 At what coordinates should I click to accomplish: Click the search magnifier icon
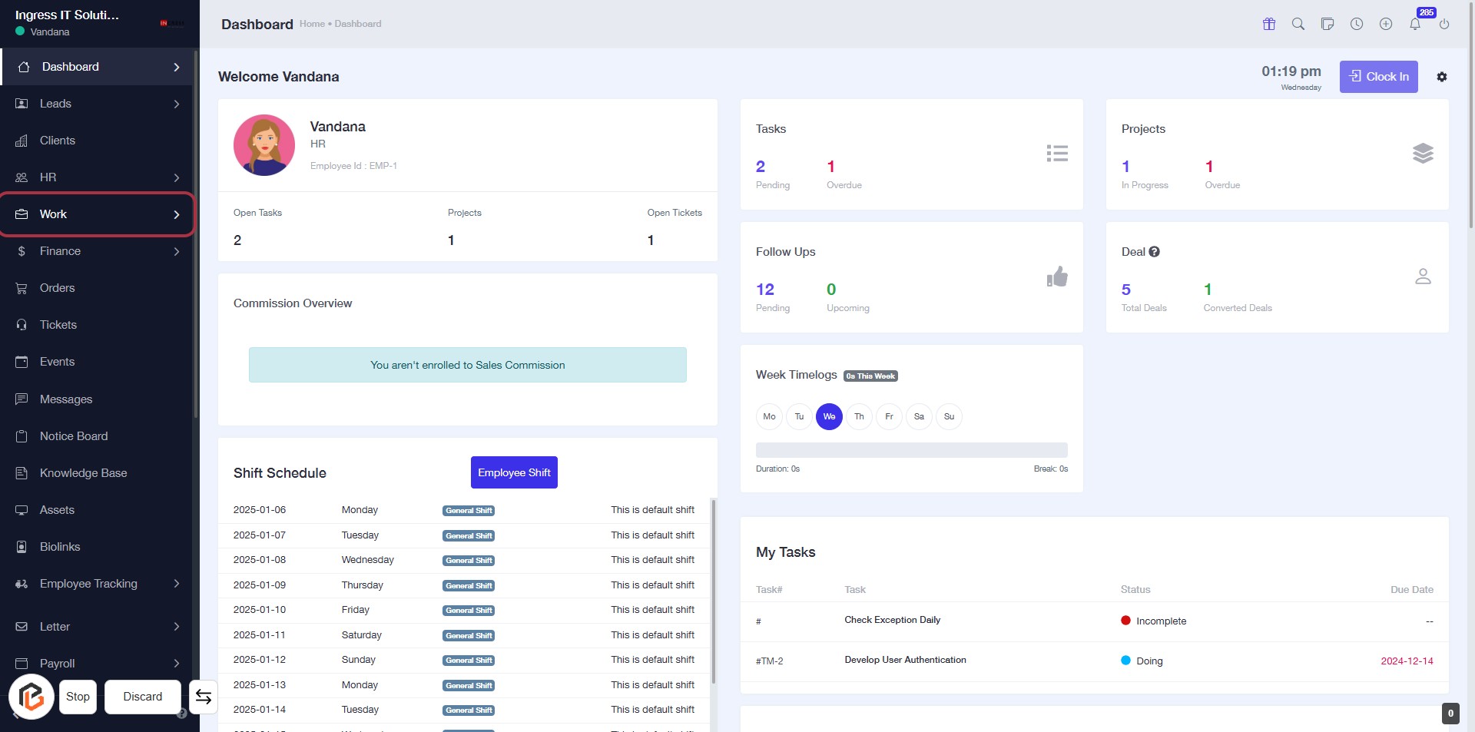tap(1298, 25)
